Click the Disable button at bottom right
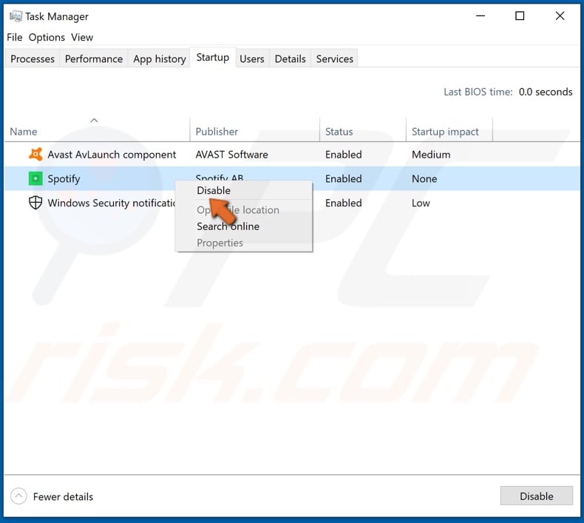Viewport: 584px width, 523px height. click(x=537, y=496)
